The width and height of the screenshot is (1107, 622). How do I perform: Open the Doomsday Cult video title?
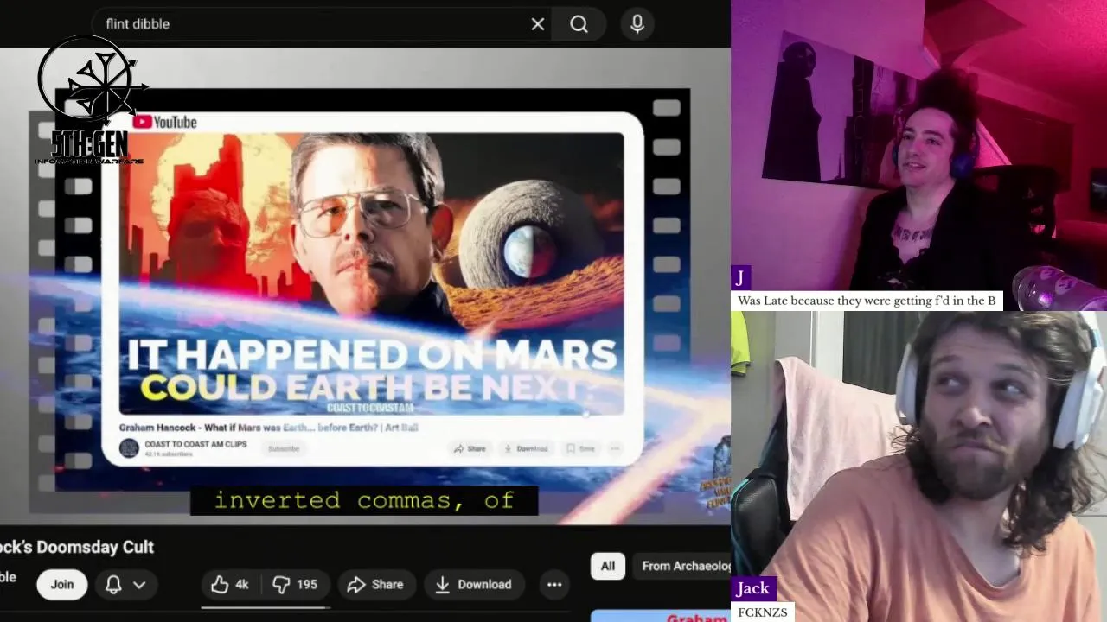(77, 547)
